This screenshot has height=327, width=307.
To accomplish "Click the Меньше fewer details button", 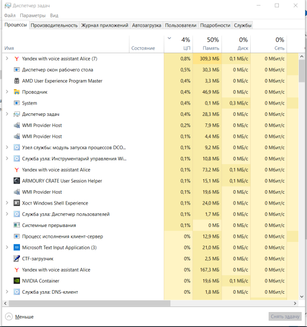I will [x=19, y=317].
